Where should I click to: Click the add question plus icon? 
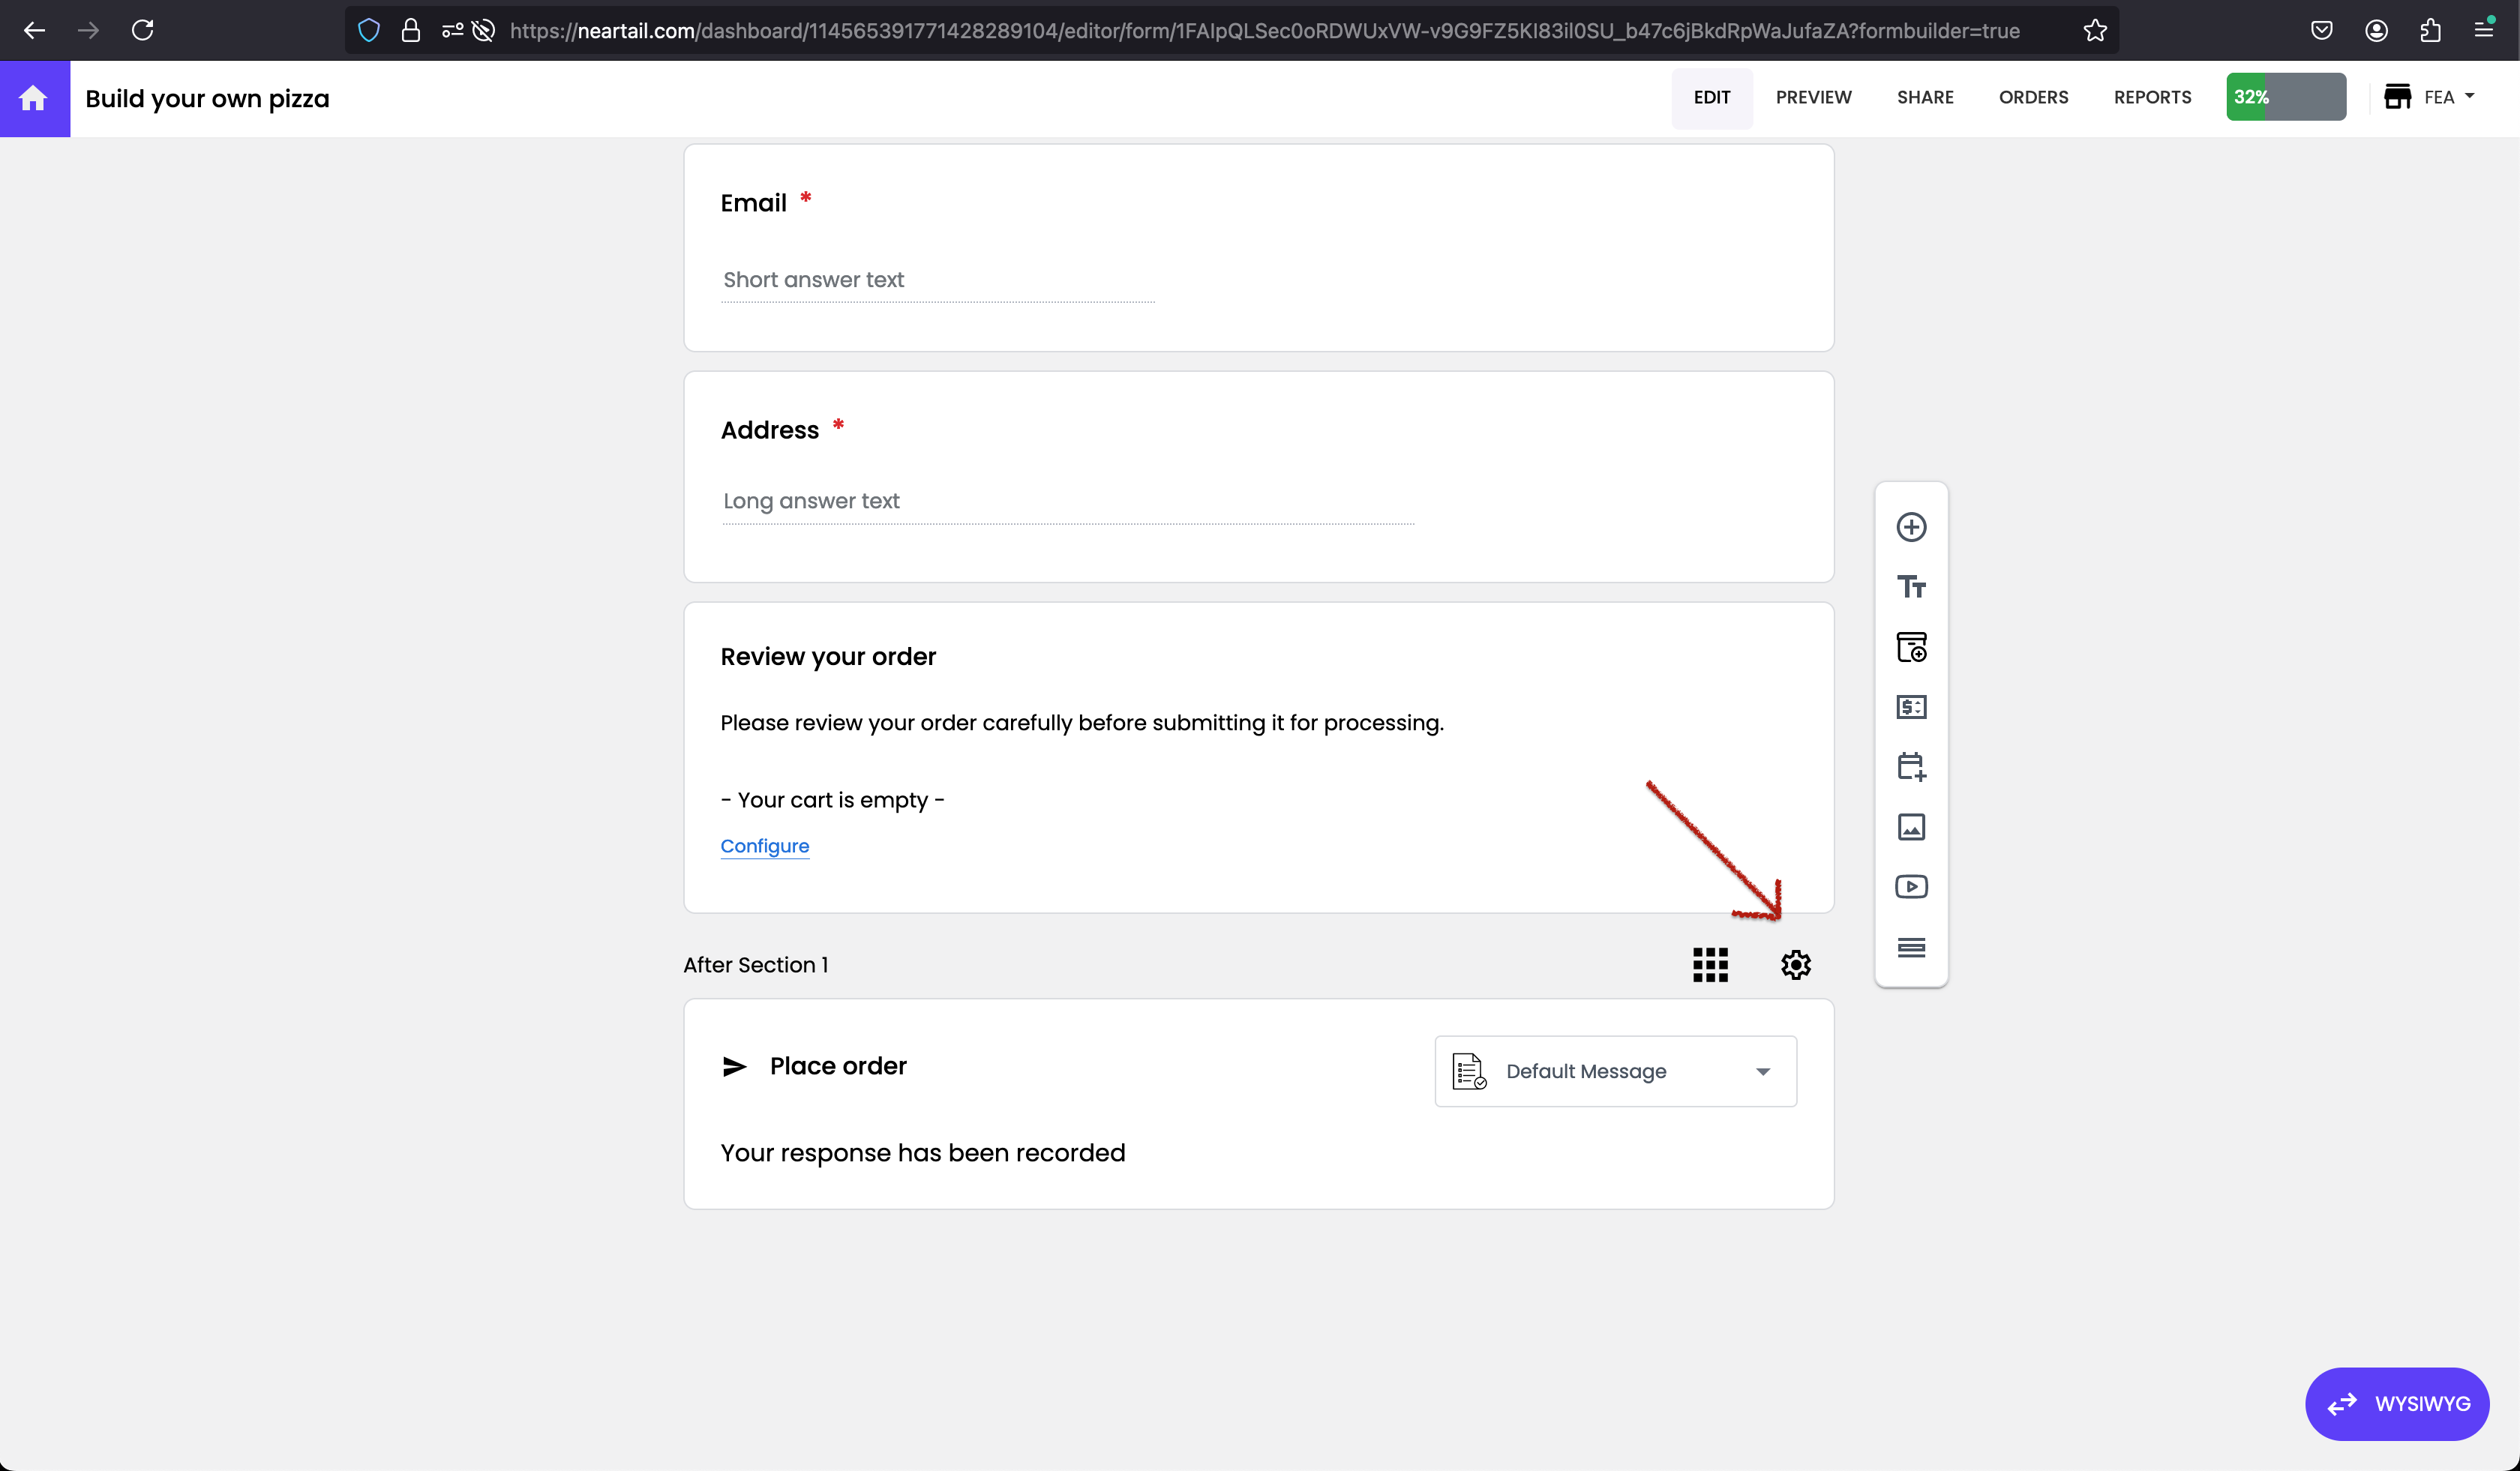[1911, 526]
